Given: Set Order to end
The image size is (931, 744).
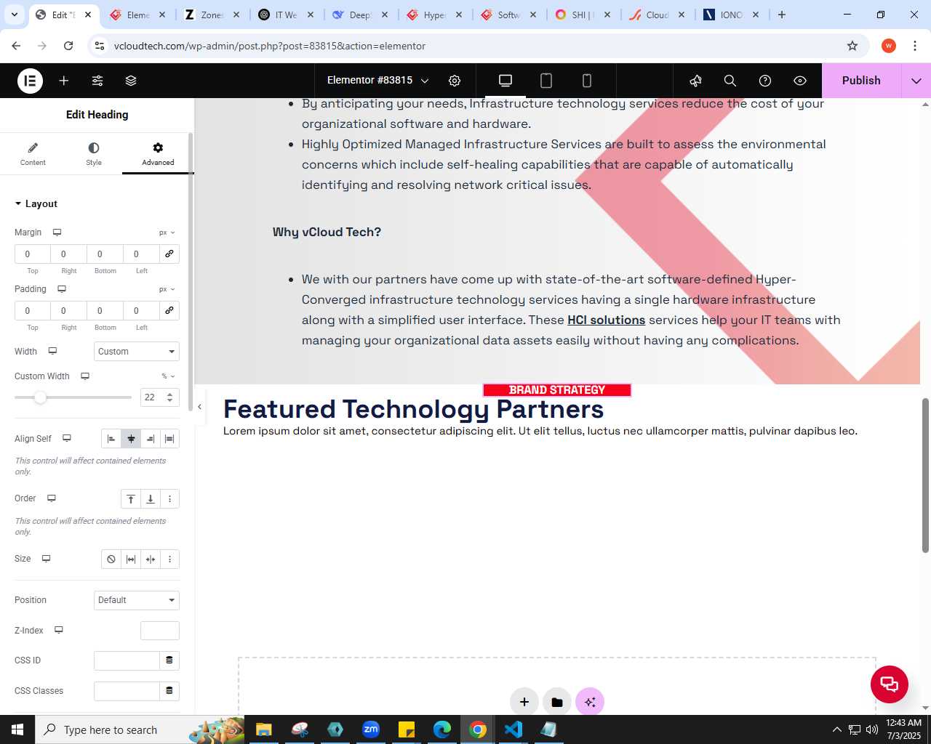Looking at the screenshot, I should click(151, 499).
